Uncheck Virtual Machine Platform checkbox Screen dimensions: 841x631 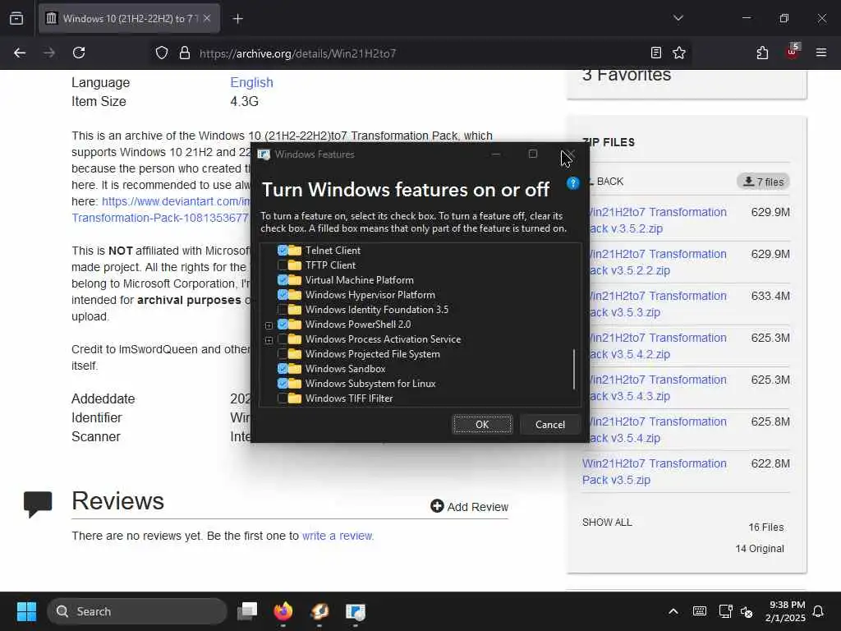[283, 280]
